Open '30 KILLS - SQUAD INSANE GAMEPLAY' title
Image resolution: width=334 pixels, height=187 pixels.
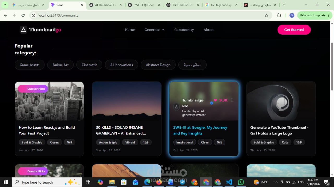(121, 130)
